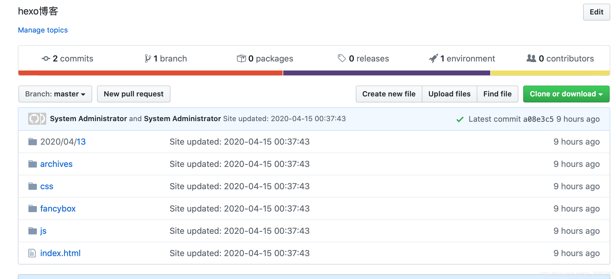This screenshot has width=616, height=279.
Task: Click 9 hours ago in archives row
Action: 577,164
